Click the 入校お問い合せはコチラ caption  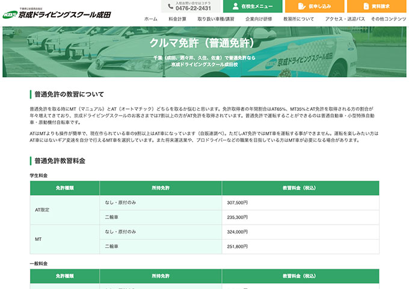tap(193, 3)
